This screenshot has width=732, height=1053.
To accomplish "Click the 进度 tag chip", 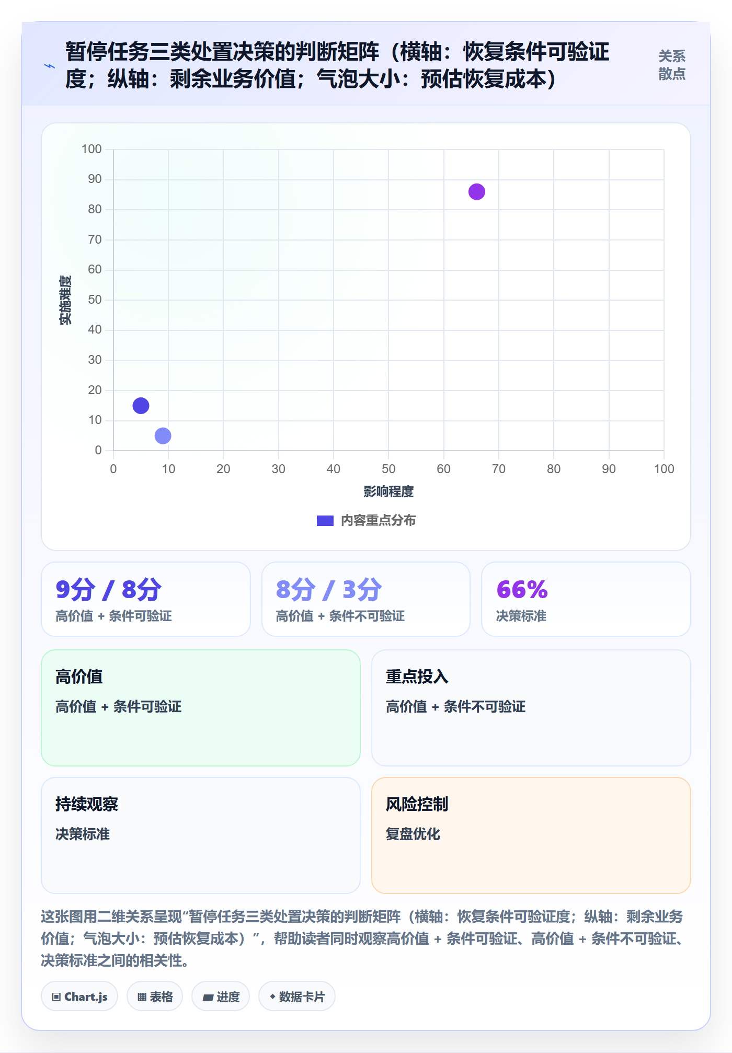I will 221,997.
